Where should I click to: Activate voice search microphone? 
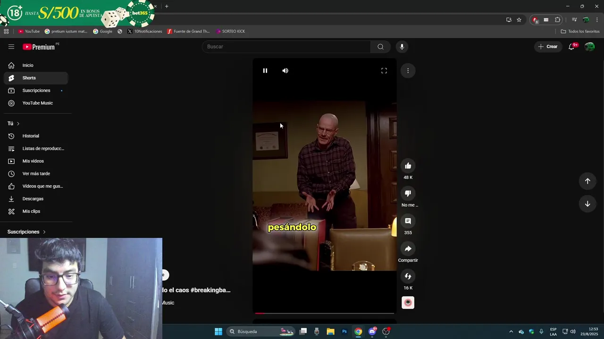pyautogui.click(x=402, y=47)
